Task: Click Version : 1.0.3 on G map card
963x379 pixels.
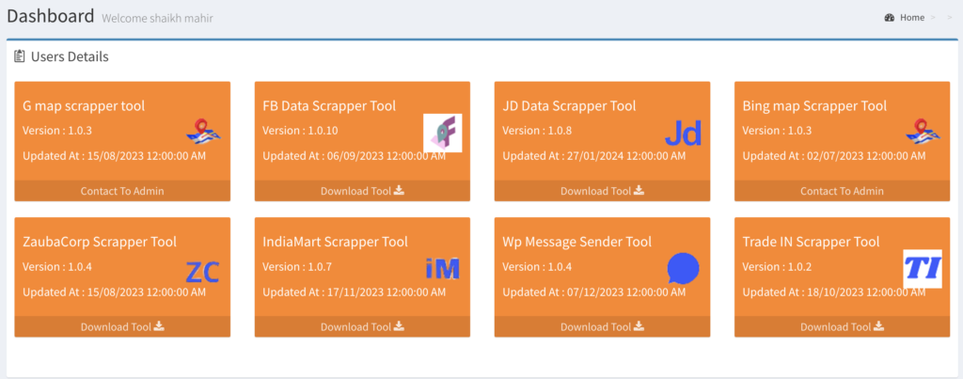Action: click(x=57, y=131)
